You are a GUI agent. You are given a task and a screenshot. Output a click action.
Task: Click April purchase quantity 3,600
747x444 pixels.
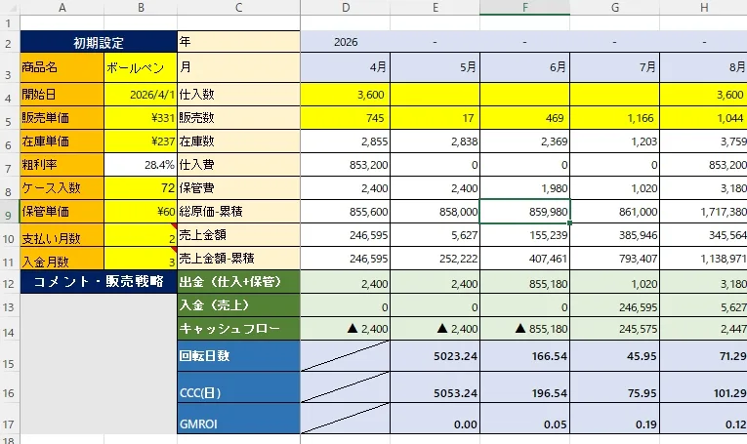click(346, 95)
